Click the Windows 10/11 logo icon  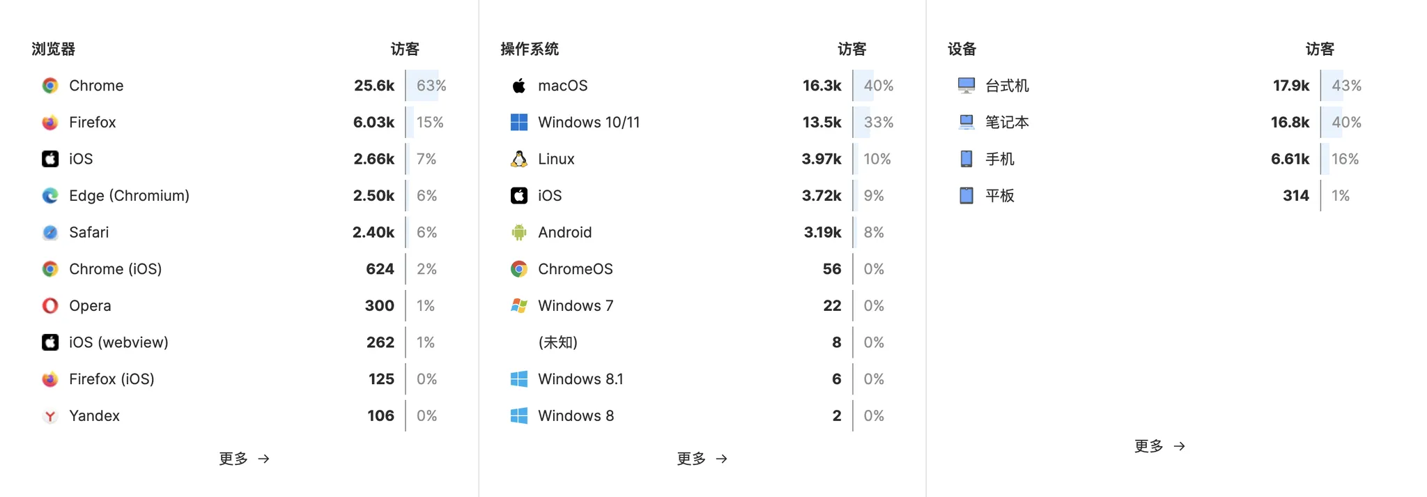(518, 122)
